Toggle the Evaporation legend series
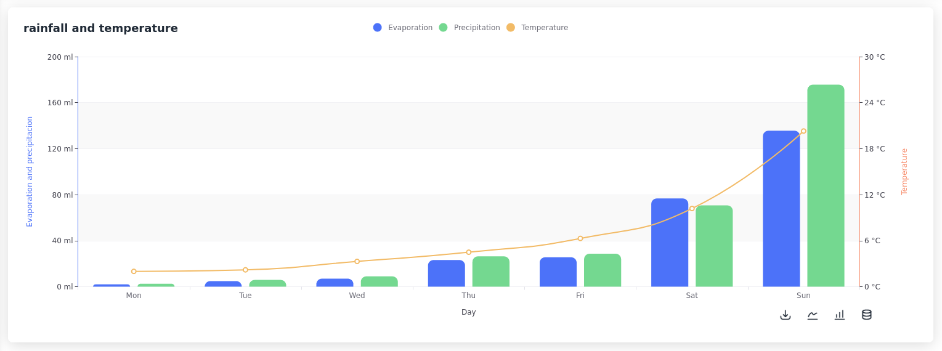 [410, 28]
